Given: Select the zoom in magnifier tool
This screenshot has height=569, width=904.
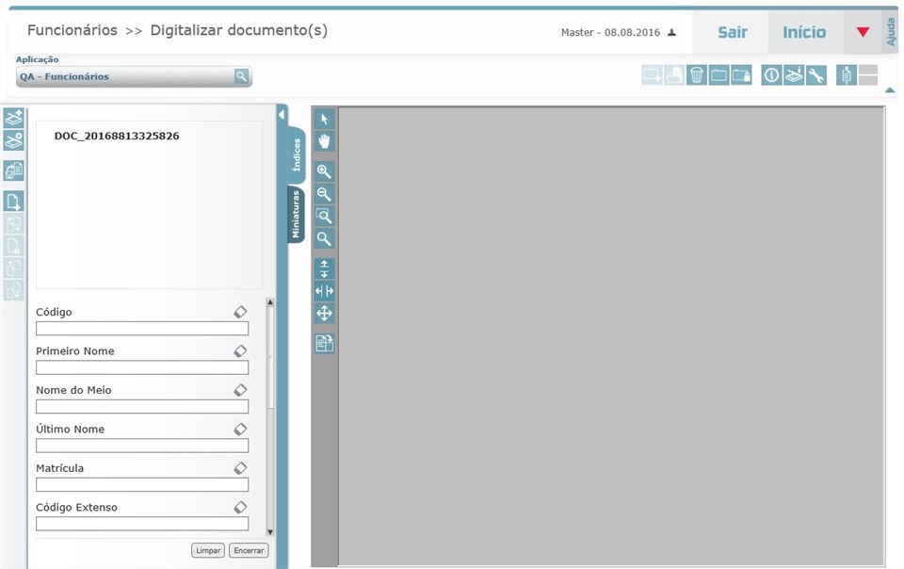Looking at the screenshot, I should pos(324,171).
